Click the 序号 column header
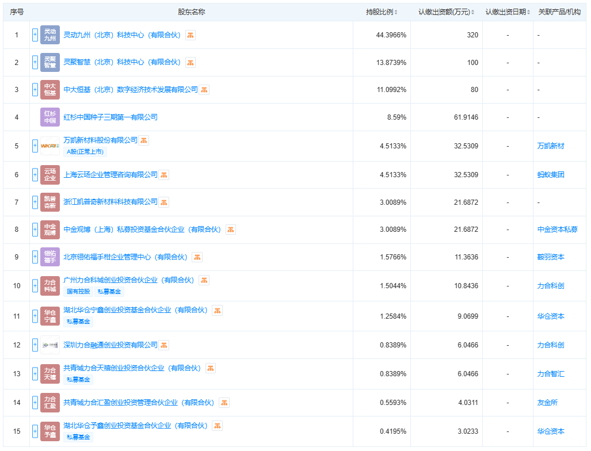Screen dimensions: 591x451 tap(17, 12)
